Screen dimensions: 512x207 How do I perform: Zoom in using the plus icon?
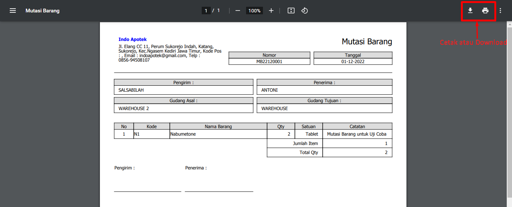(x=271, y=11)
